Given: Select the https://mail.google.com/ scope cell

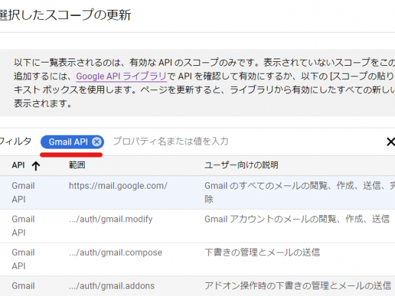Looking at the screenshot, I should click(118, 185).
